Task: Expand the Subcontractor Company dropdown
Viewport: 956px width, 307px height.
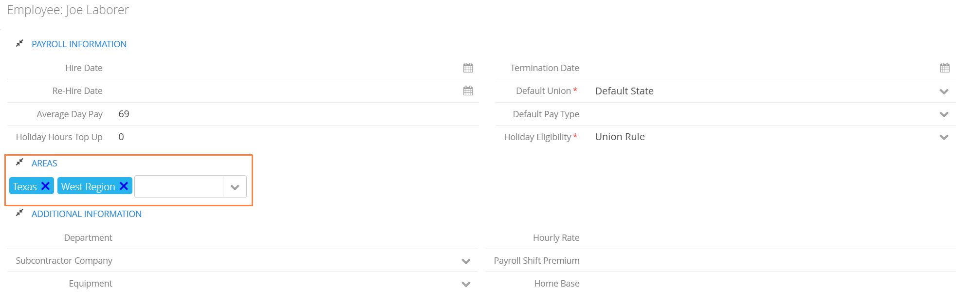Action: click(466, 261)
